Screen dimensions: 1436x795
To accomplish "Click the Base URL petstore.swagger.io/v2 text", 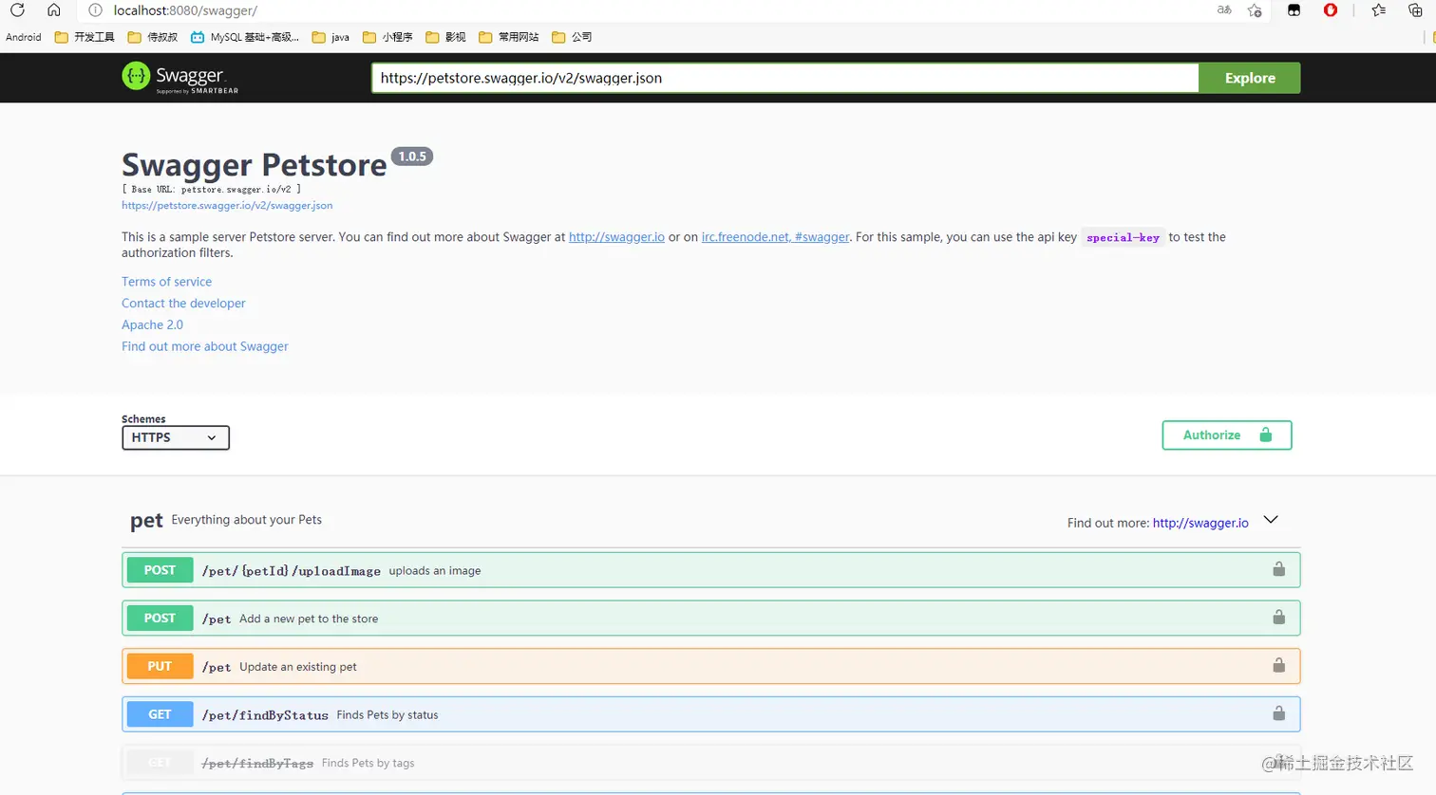I will [x=212, y=190].
